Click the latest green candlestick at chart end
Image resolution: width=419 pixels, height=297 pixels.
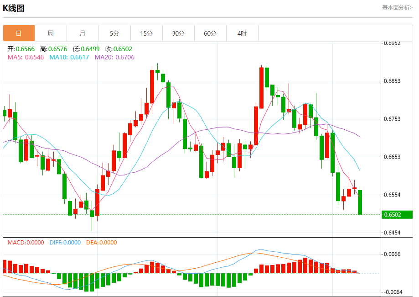360,202
